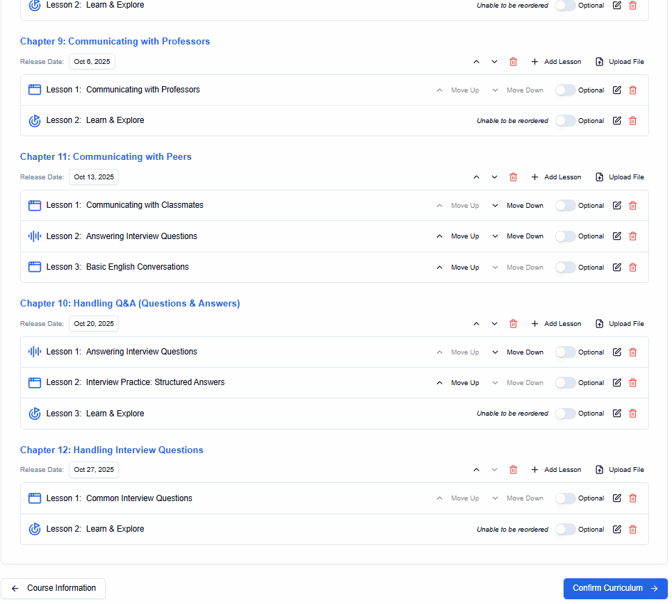Viewport: 672px width, 604px height.
Task: Edit Chapter 10 Learn & Explore lesson
Action: point(616,414)
